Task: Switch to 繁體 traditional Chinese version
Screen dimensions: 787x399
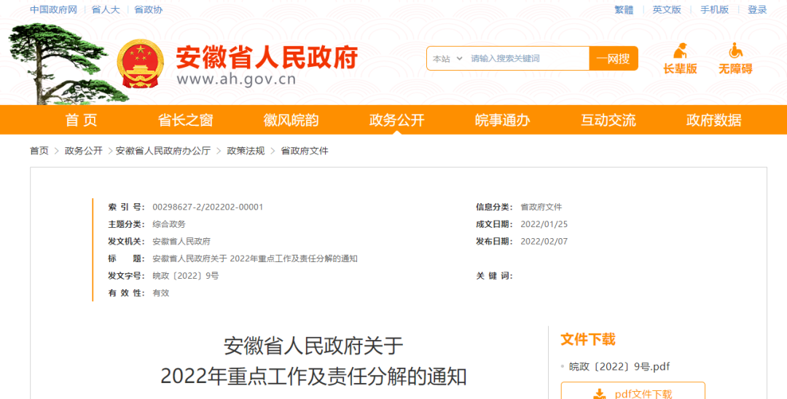Action: [624, 9]
